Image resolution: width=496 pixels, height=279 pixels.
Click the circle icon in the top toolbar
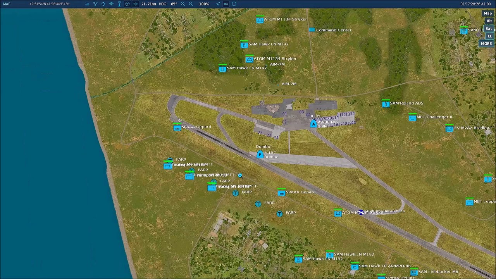click(234, 4)
